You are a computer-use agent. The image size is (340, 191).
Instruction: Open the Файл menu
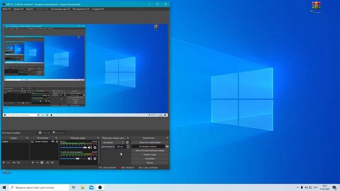pyautogui.click(x=6, y=9)
